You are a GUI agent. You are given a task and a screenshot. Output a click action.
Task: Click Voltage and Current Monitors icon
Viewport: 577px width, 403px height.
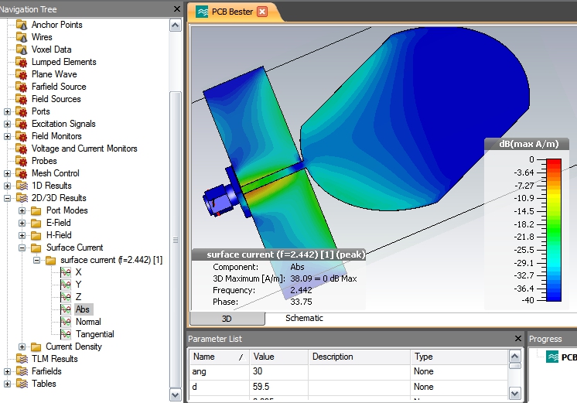click(x=22, y=149)
